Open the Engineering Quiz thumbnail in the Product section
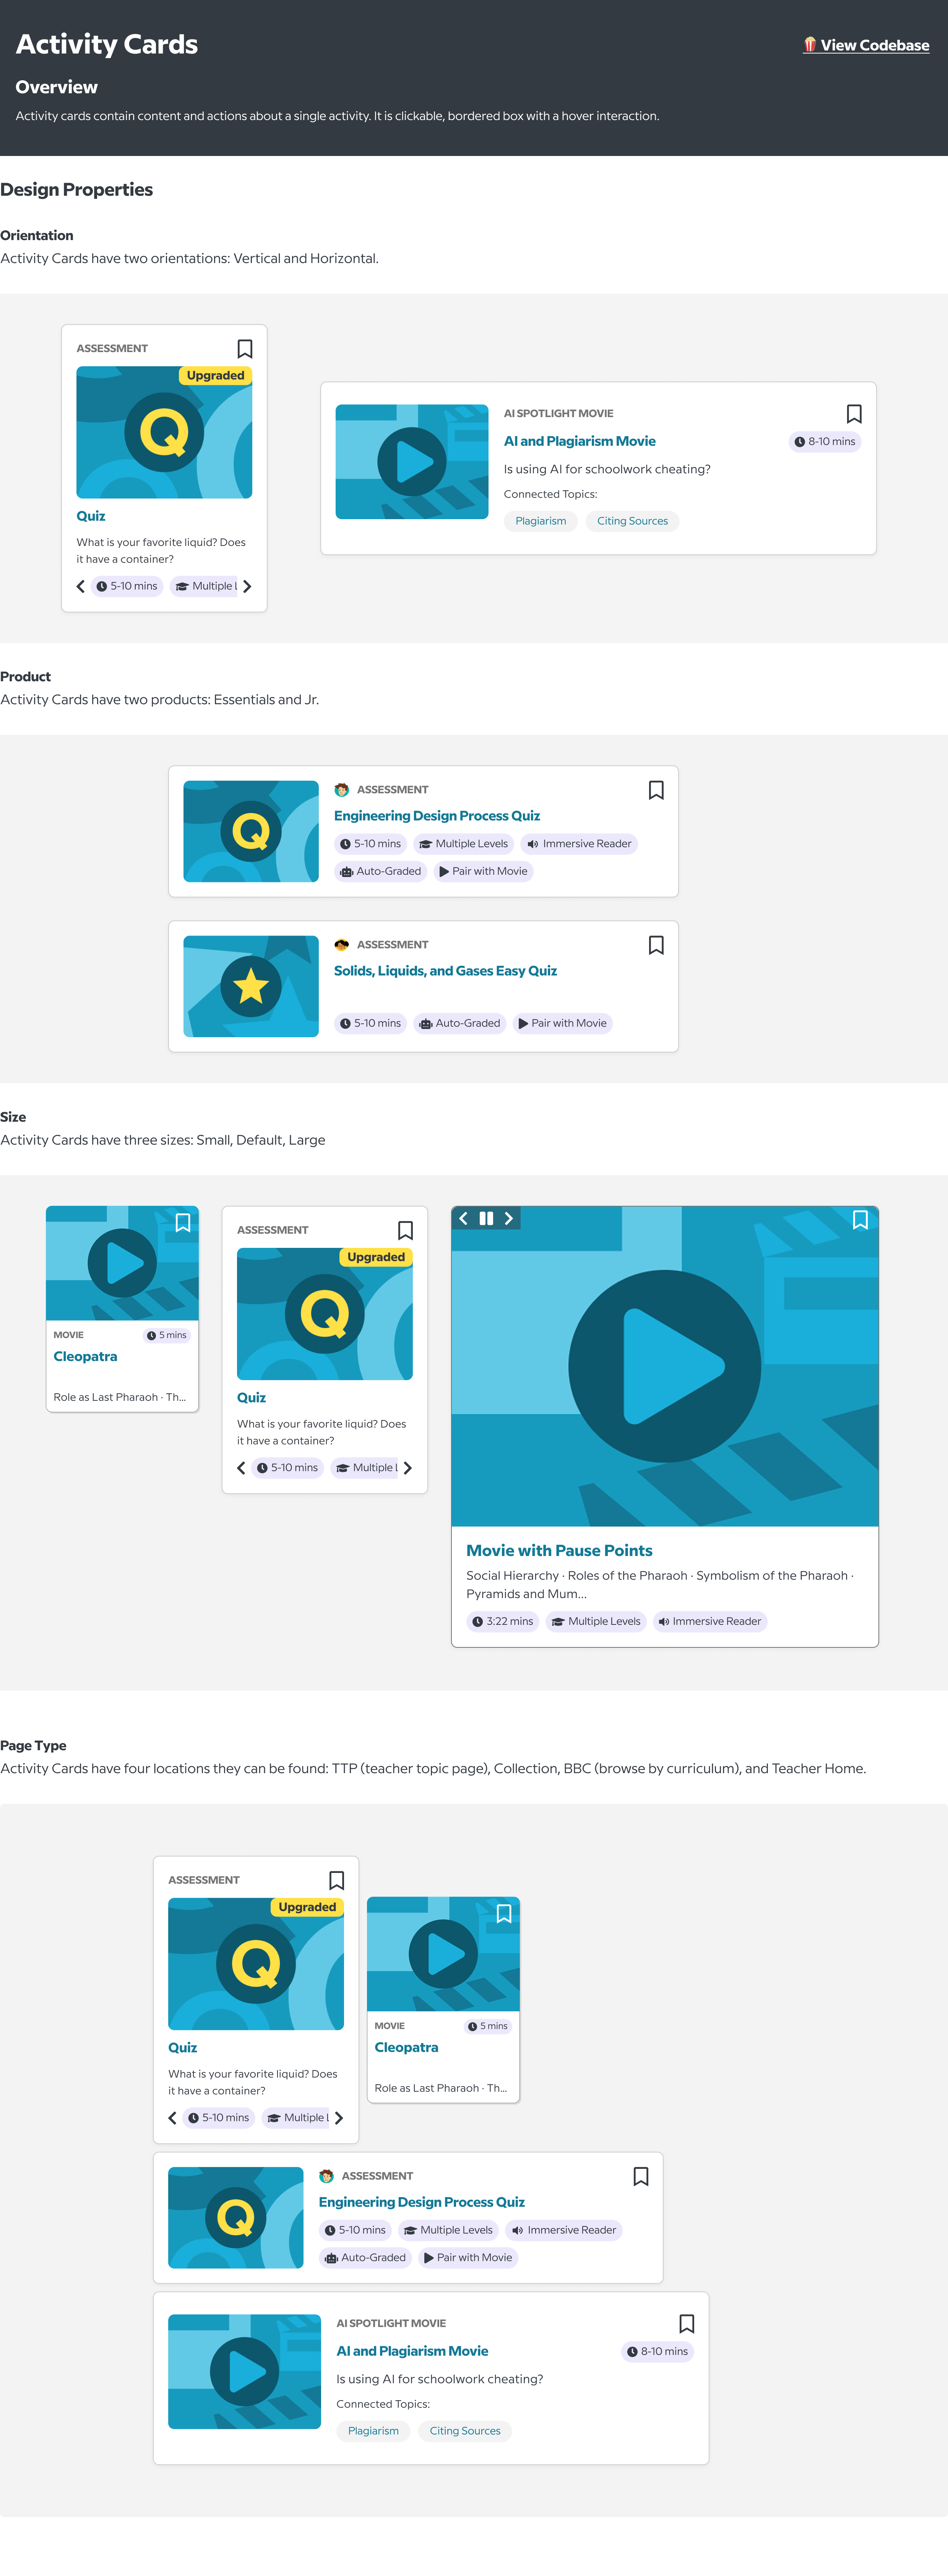This screenshot has height=2576, width=948. click(x=251, y=832)
